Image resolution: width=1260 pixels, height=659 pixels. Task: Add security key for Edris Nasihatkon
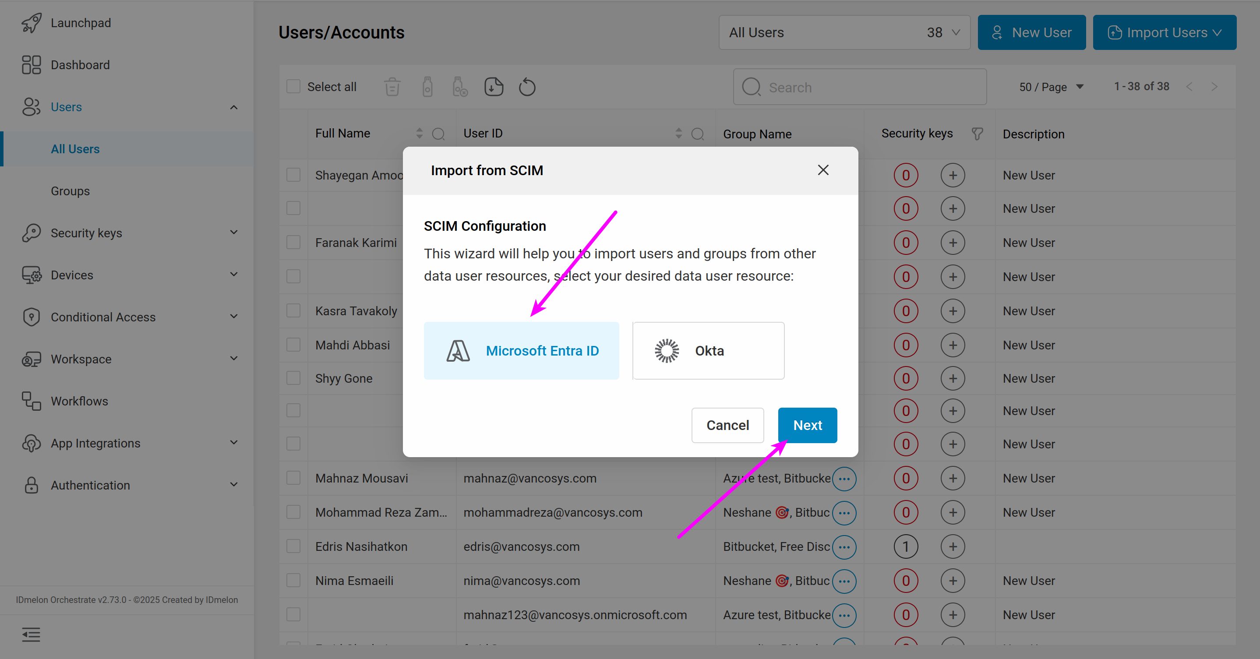coord(953,546)
